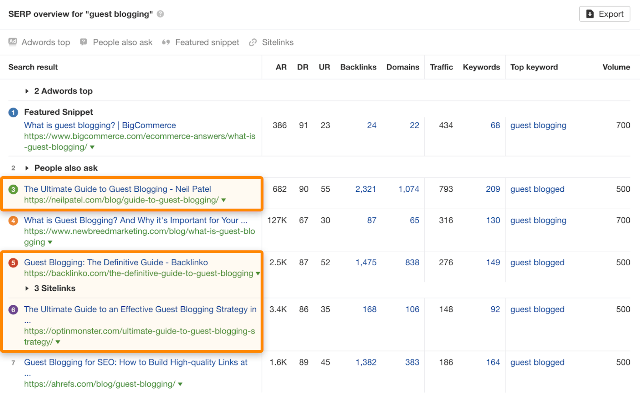Expand the 2 Adwords top row
This screenshot has height=393, width=640.
pos(27,91)
